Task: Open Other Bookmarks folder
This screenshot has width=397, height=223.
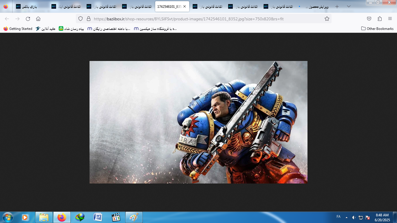Action: pyautogui.click(x=377, y=29)
